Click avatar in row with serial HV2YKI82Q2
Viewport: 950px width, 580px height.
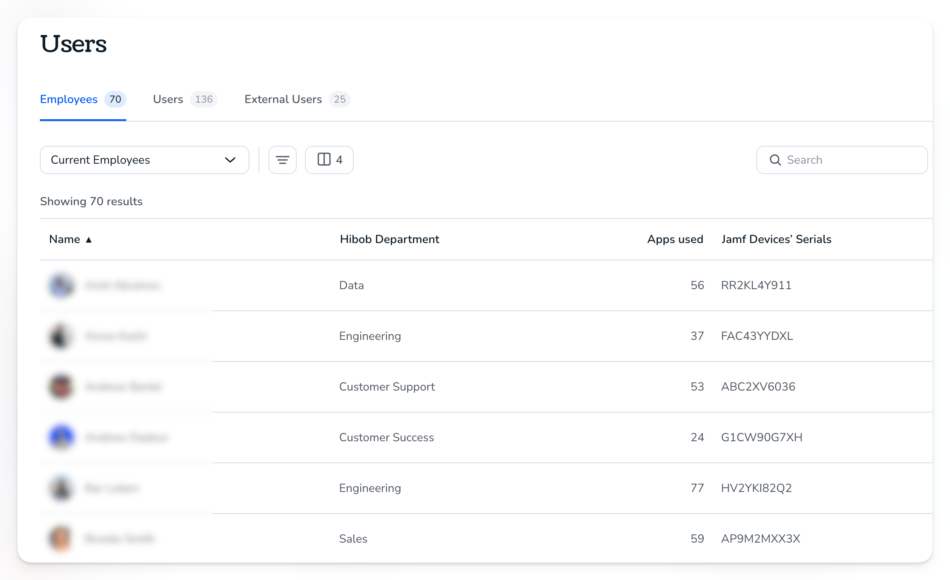(x=62, y=488)
